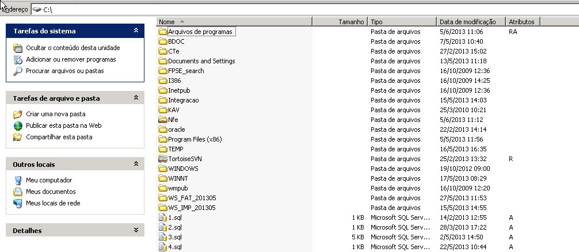
Task: Click the oracle folder icon
Action: click(x=162, y=129)
